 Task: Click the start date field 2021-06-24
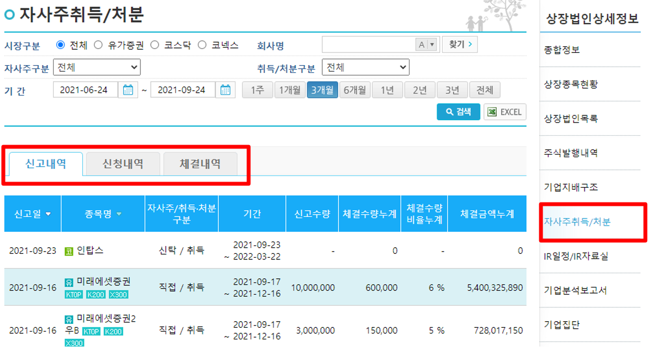point(85,89)
